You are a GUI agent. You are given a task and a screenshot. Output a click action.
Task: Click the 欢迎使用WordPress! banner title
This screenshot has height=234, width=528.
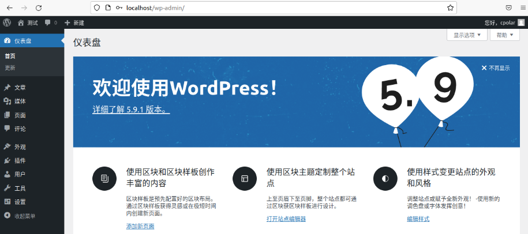click(x=185, y=88)
